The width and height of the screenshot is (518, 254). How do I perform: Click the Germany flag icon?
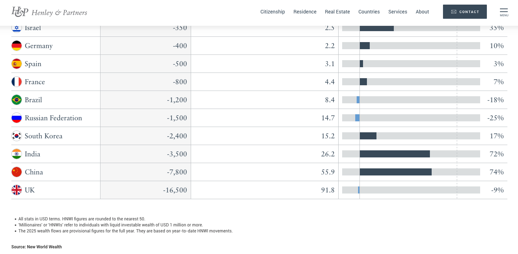point(17,46)
